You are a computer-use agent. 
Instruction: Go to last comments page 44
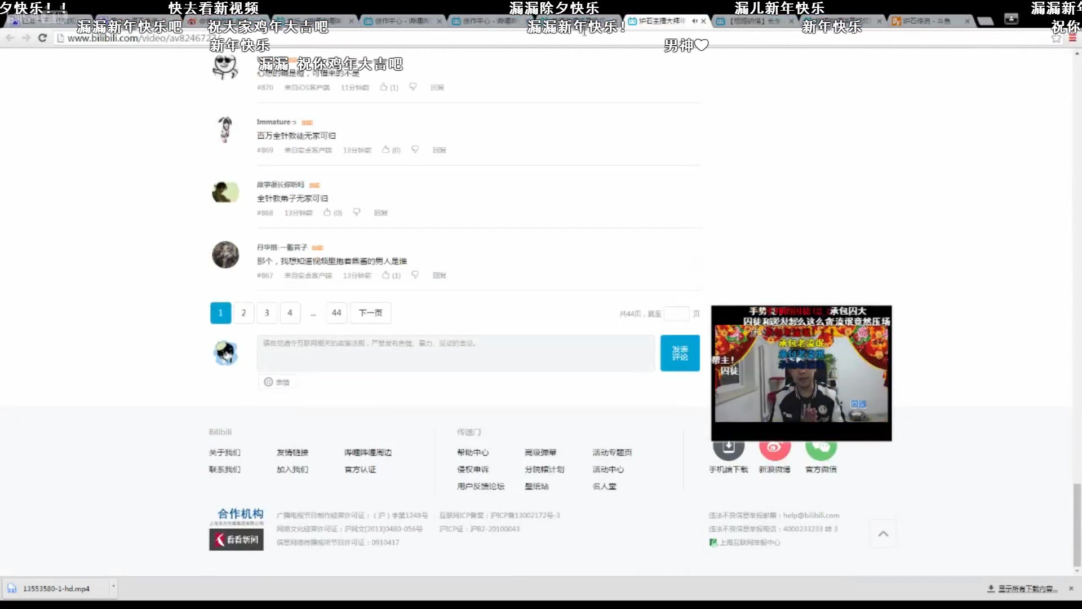(336, 313)
